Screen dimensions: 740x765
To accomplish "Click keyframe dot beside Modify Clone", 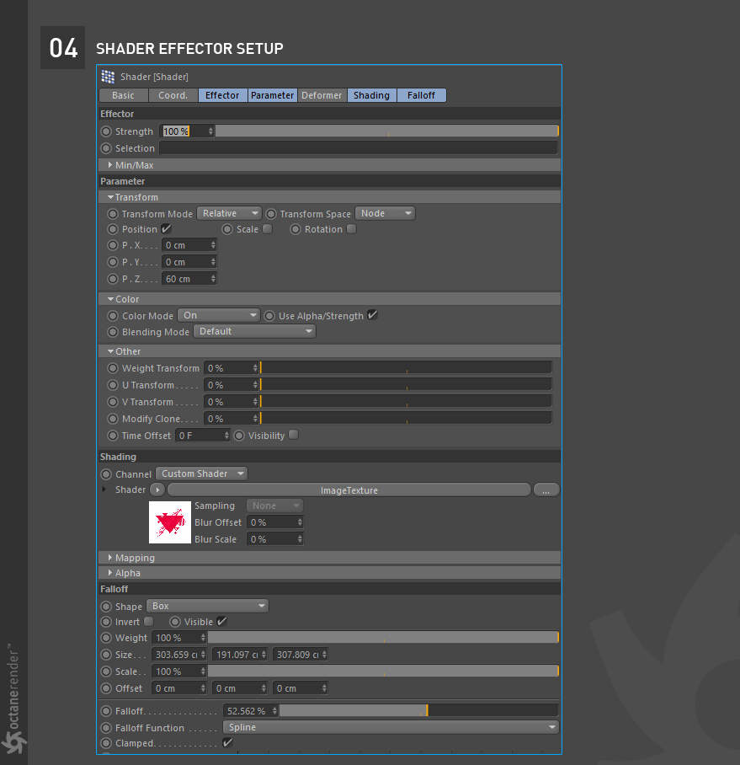I will (113, 419).
